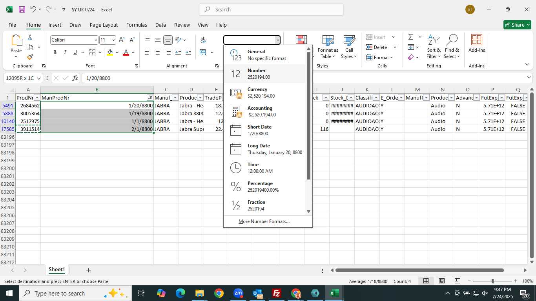Screen dimensions: 536x301
Task: Click the Format cells button
Action: tap(379, 58)
